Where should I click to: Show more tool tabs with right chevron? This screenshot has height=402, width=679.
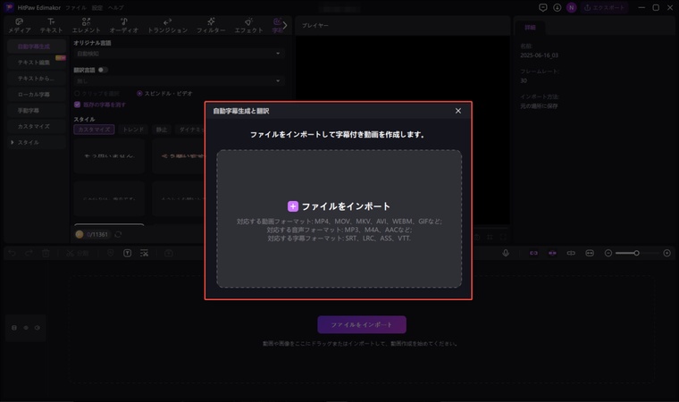(x=285, y=26)
